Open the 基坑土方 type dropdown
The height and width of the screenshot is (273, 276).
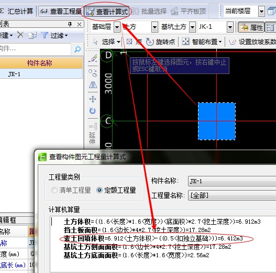coord(192,27)
